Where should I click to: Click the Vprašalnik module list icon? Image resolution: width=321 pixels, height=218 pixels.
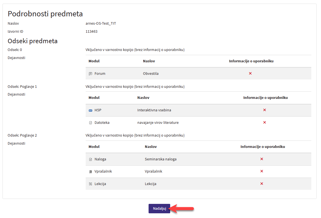(90, 171)
